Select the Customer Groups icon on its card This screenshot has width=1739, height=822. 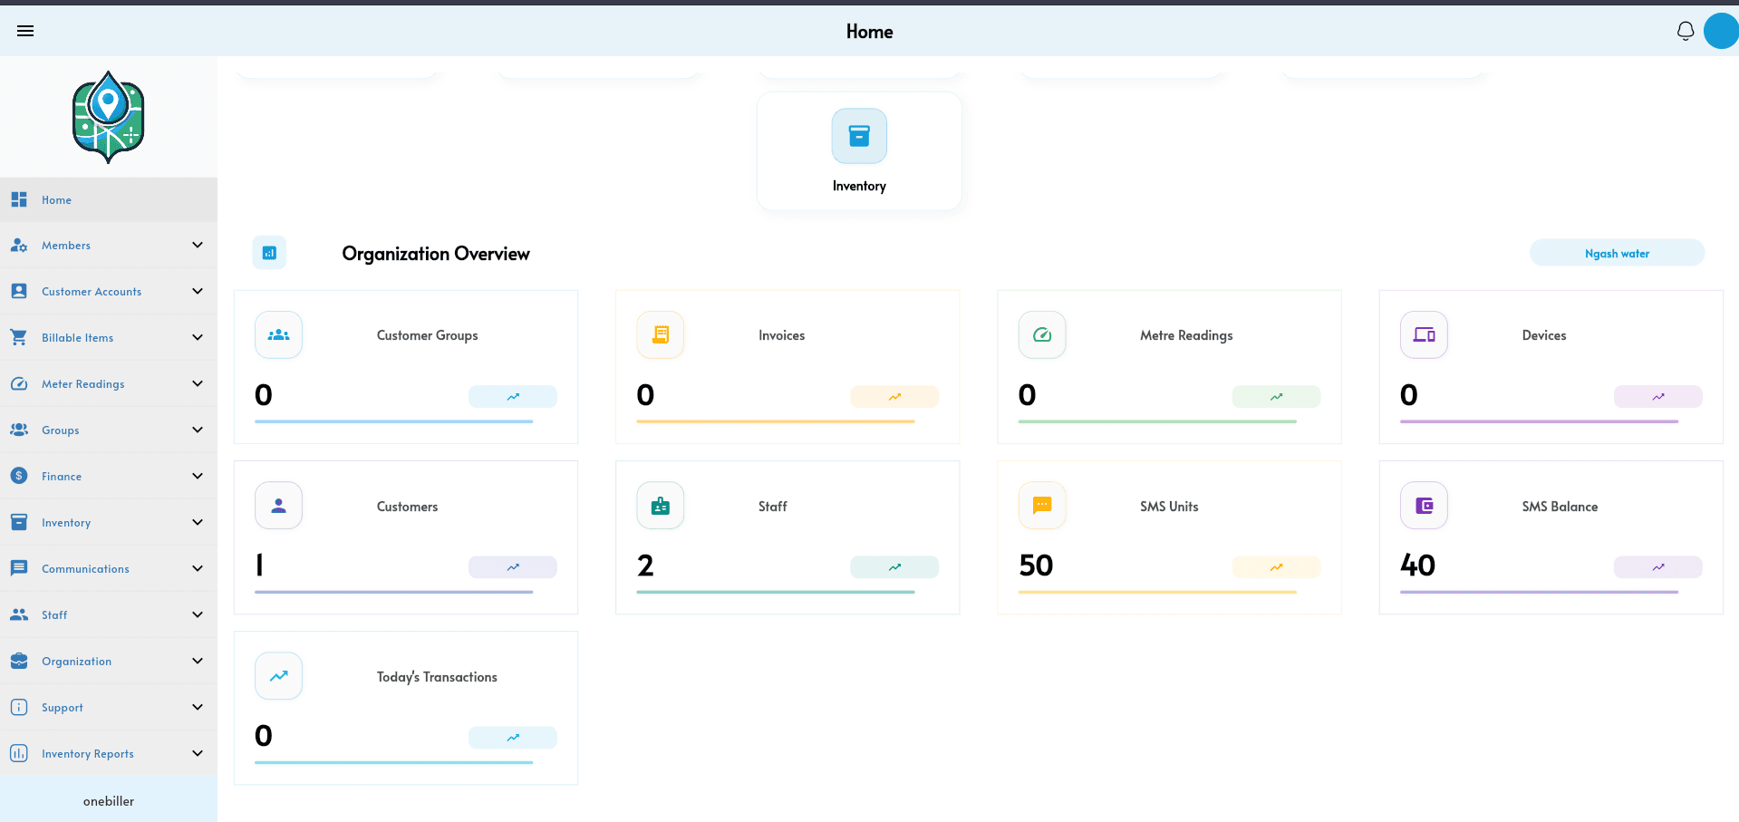point(278,334)
